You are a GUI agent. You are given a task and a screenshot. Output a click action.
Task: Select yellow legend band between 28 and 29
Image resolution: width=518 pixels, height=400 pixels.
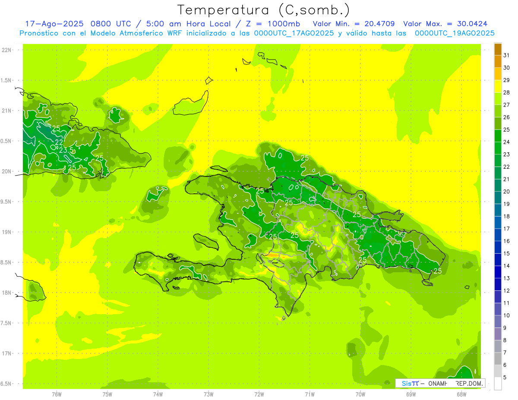point(498,86)
